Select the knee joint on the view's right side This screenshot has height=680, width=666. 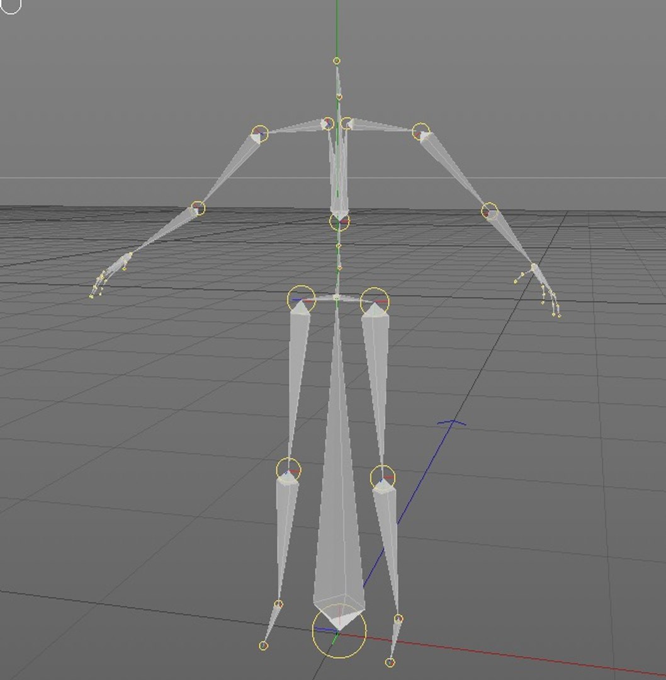click(x=383, y=477)
